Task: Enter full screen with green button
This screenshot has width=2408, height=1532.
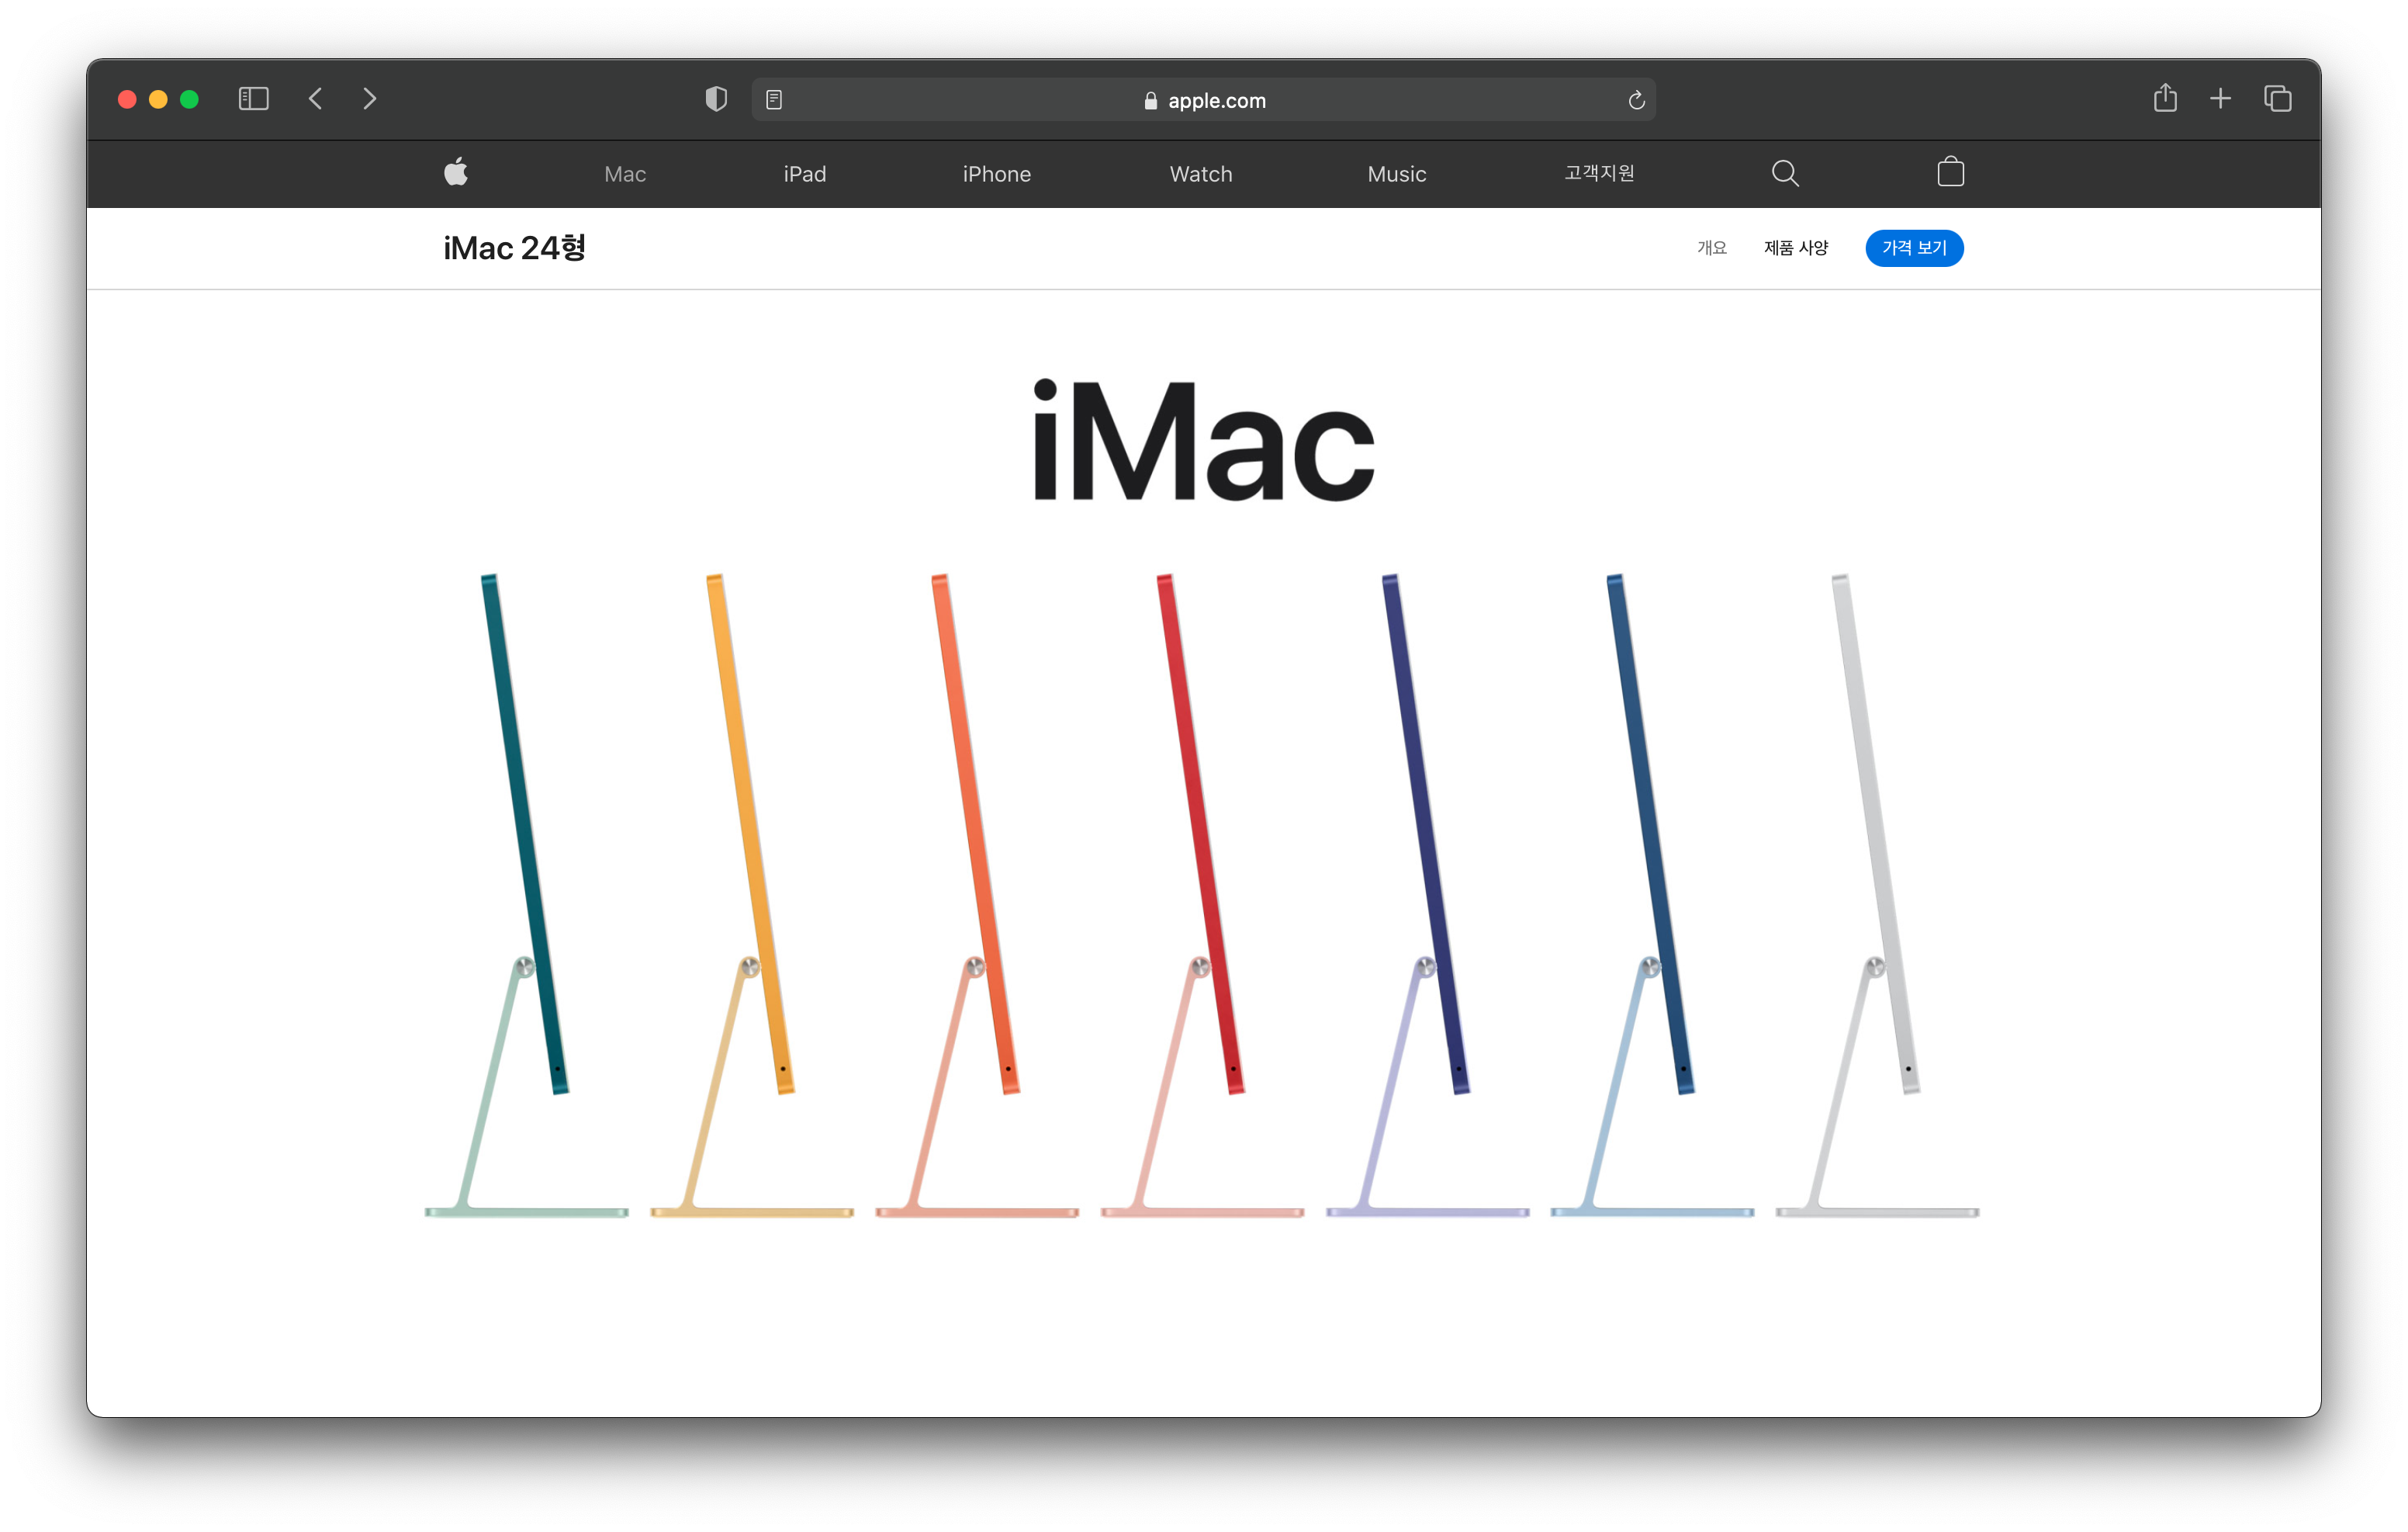Action: coord(189,99)
